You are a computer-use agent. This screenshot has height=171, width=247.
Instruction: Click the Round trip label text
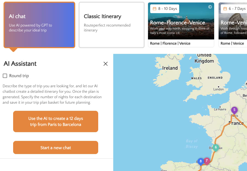(x=19, y=76)
